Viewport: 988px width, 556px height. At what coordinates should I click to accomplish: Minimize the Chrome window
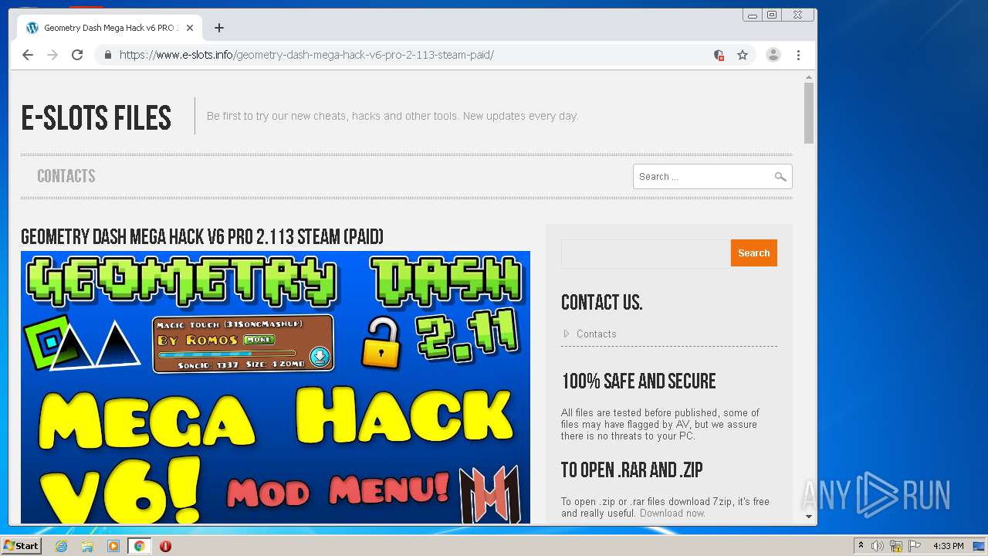[753, 15]
